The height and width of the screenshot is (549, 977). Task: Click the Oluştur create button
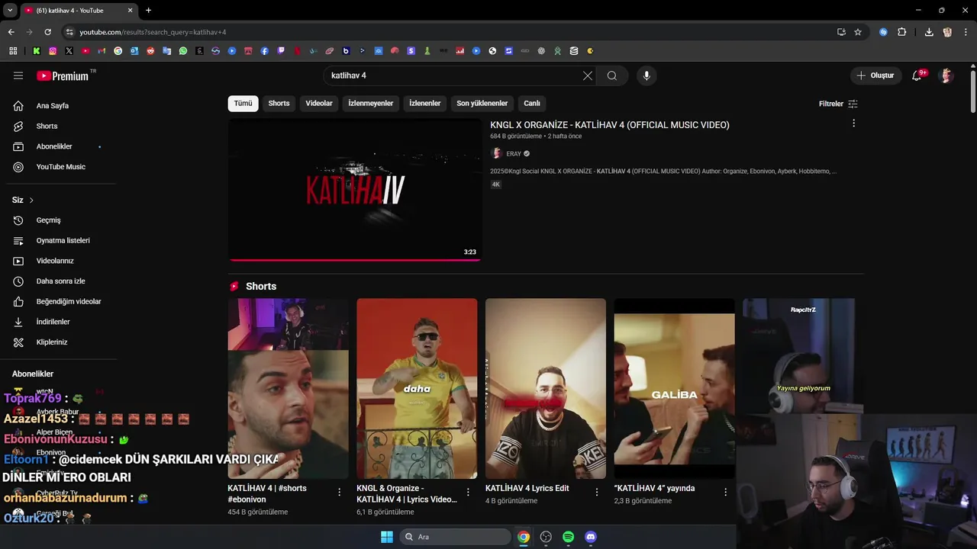click(x=875, y=75)
